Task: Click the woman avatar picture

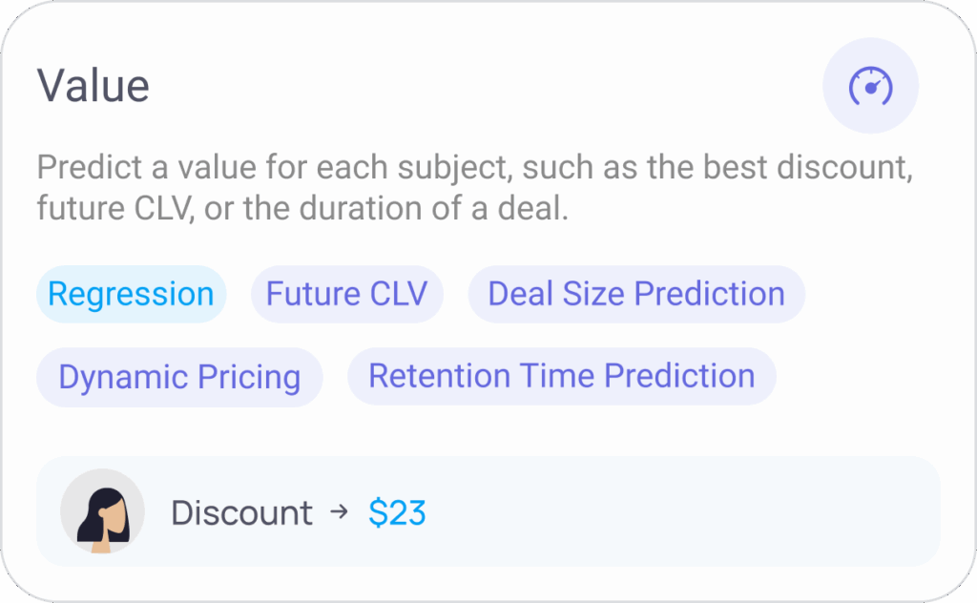Action: [102, 511]
